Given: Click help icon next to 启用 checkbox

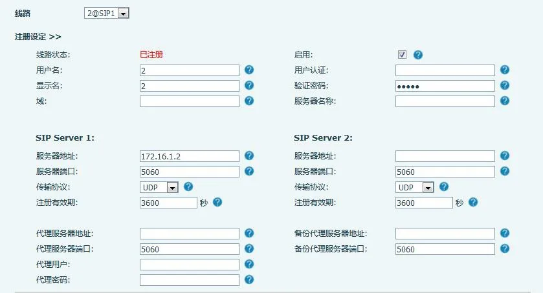Looking at the screenshot, I should click(x=418, y=55).
